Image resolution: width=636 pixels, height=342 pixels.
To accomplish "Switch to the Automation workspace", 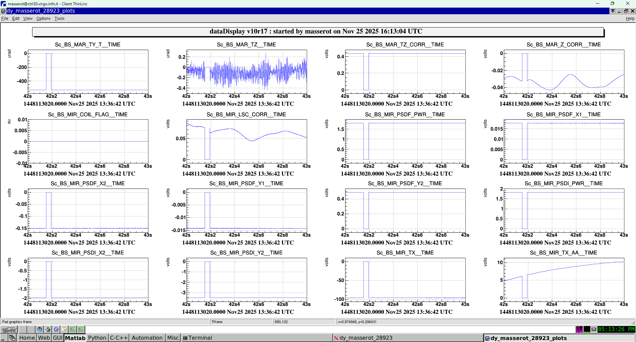I will point(147,338).
